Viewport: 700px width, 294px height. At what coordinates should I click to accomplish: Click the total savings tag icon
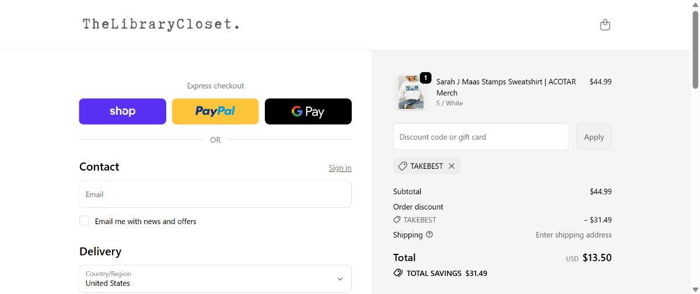pyautogui.click(x=398, y=273)
